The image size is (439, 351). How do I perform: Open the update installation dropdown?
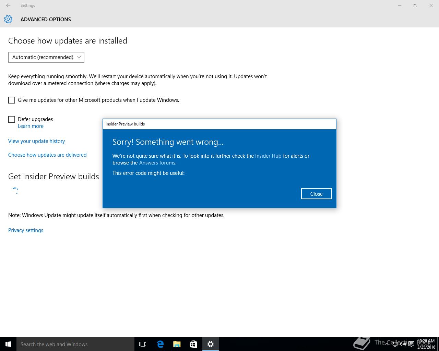pos(46,57)
